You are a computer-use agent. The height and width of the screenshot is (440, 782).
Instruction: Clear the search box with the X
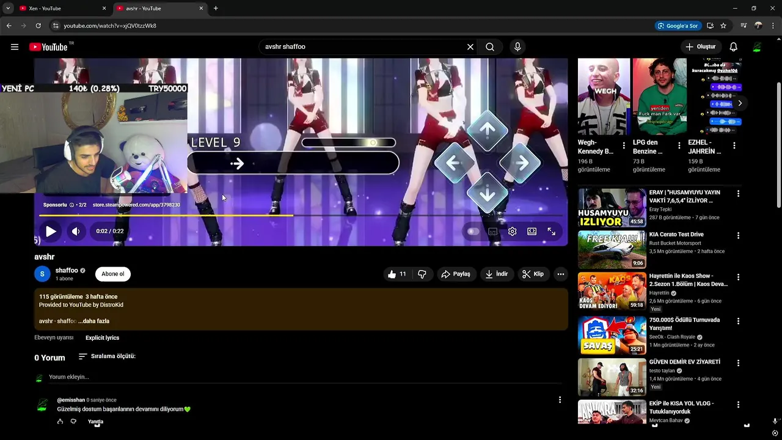point(470,47)
